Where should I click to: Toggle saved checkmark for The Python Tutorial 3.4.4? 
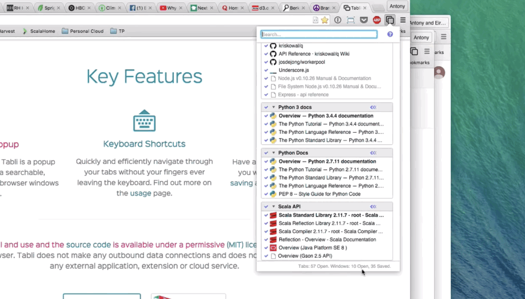coord(266,124)
